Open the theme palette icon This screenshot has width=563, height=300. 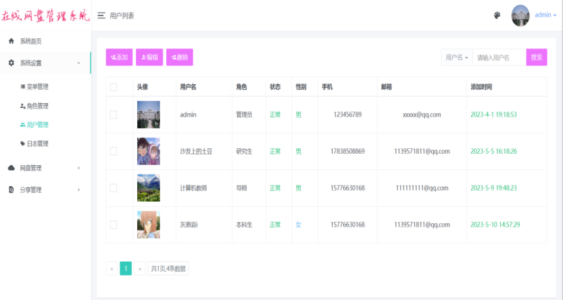click(497, 16)
